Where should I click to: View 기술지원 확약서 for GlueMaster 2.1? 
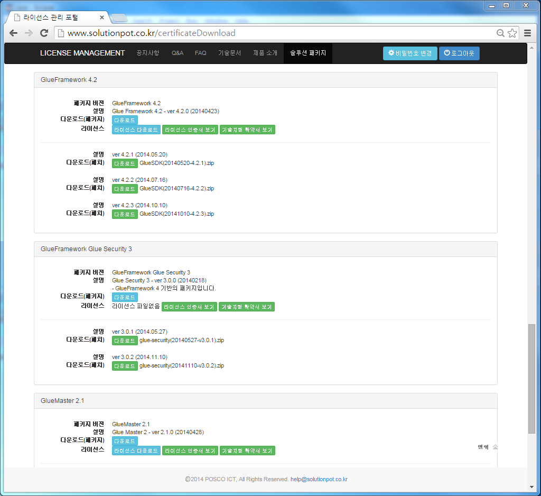pos(247,451)
